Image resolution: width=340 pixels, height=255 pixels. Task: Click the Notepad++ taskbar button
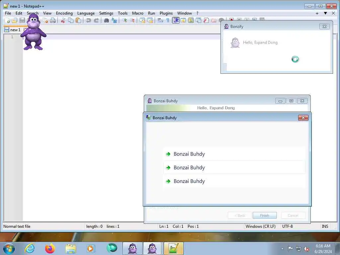[x=174, y=248]
